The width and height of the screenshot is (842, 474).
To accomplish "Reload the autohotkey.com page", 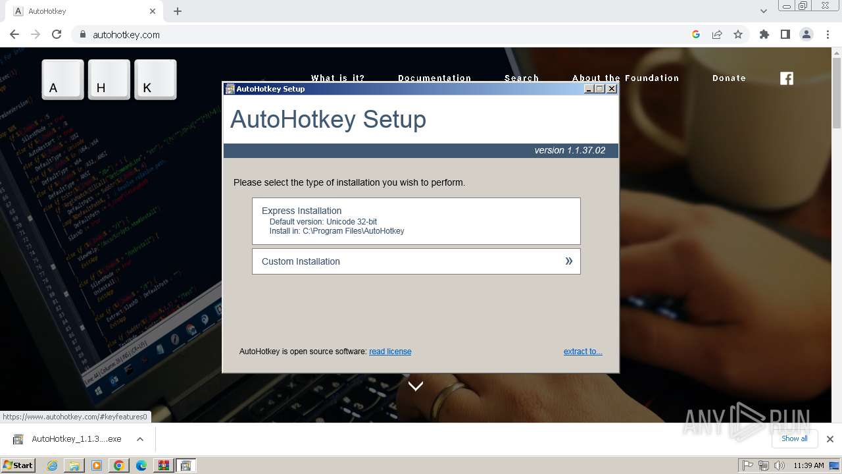I will click(x=57, y=34).
